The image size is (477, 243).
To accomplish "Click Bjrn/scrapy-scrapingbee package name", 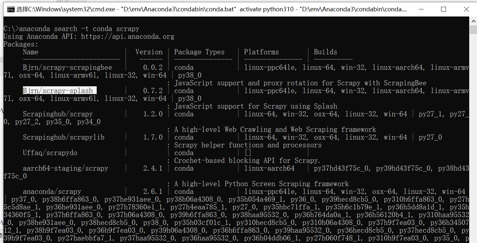I will pos(67,68).
